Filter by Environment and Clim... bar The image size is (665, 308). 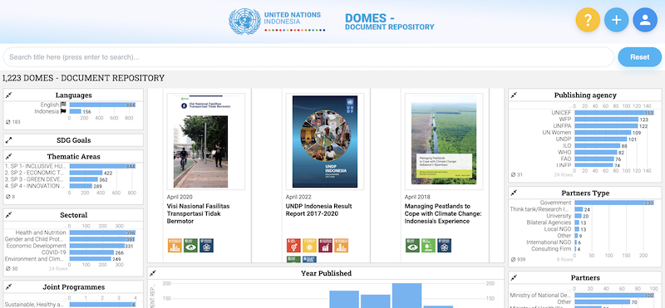[90, 259]
